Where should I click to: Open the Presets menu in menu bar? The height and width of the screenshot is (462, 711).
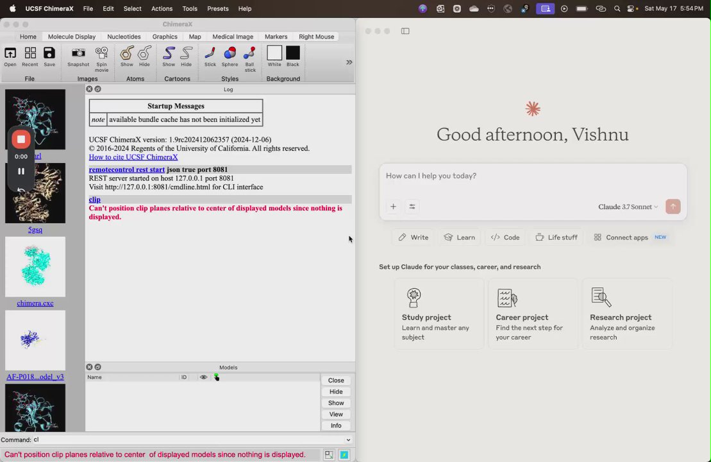pos(217,8)
